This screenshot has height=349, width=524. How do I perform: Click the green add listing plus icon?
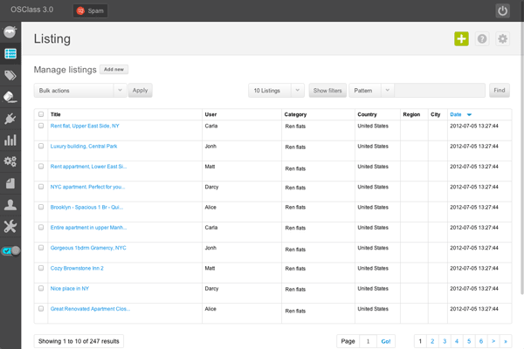[461, 39]
